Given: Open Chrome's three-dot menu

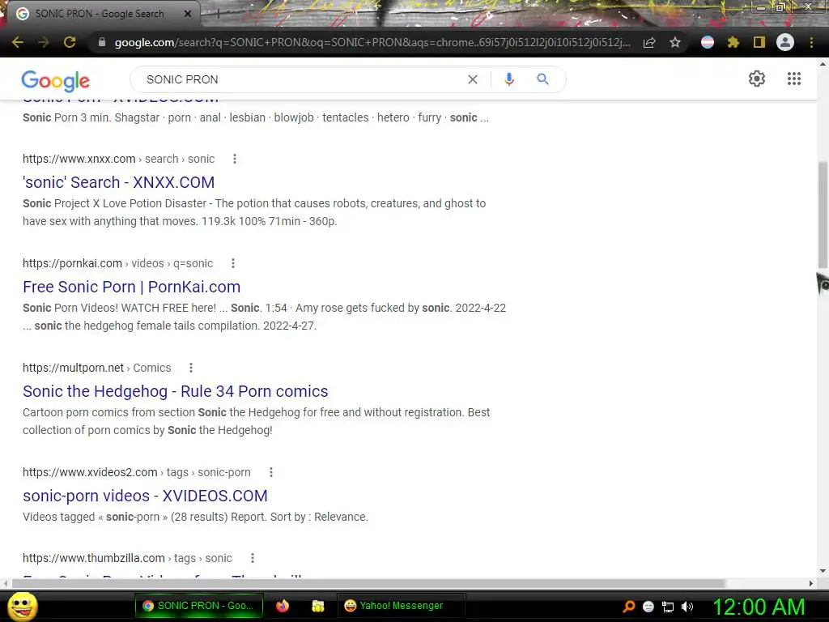Looking at the screenshot, I should coord(811,42).
